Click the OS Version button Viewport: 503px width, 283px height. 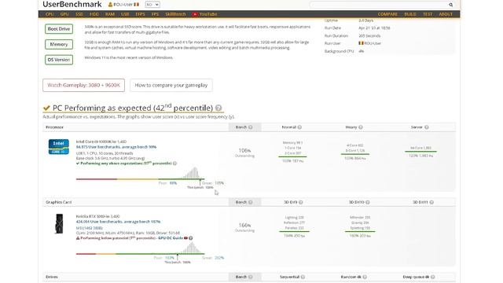[x=59, y=60]
